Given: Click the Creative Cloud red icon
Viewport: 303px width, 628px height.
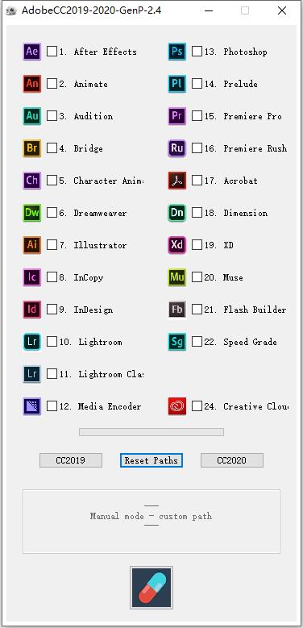Looking at the screenshot, I should click(177, 406).
